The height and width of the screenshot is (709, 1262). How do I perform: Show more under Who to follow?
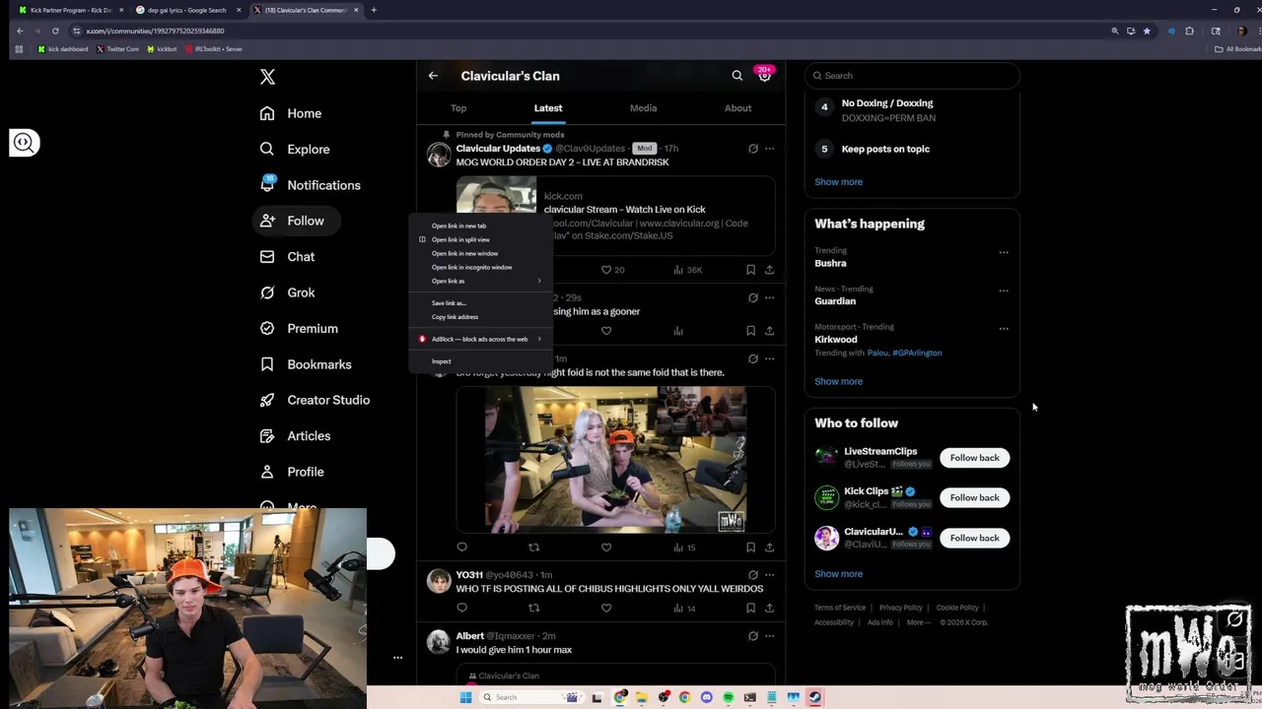[838, 574]
